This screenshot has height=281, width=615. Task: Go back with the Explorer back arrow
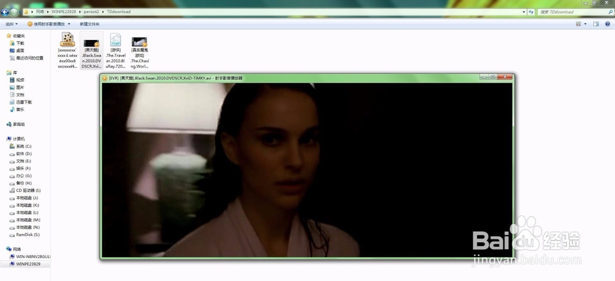(x=5, y=12)
